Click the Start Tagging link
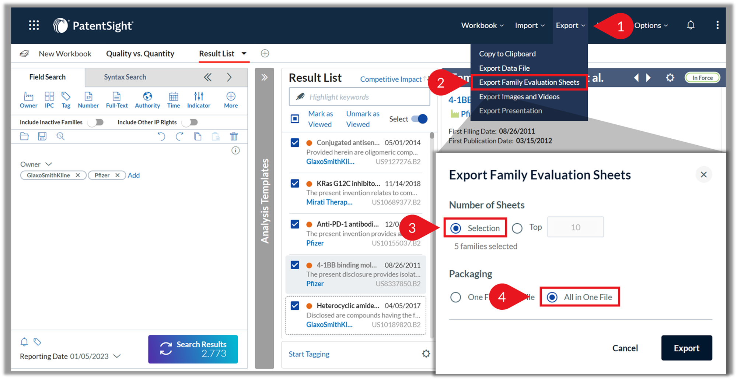 309,354
